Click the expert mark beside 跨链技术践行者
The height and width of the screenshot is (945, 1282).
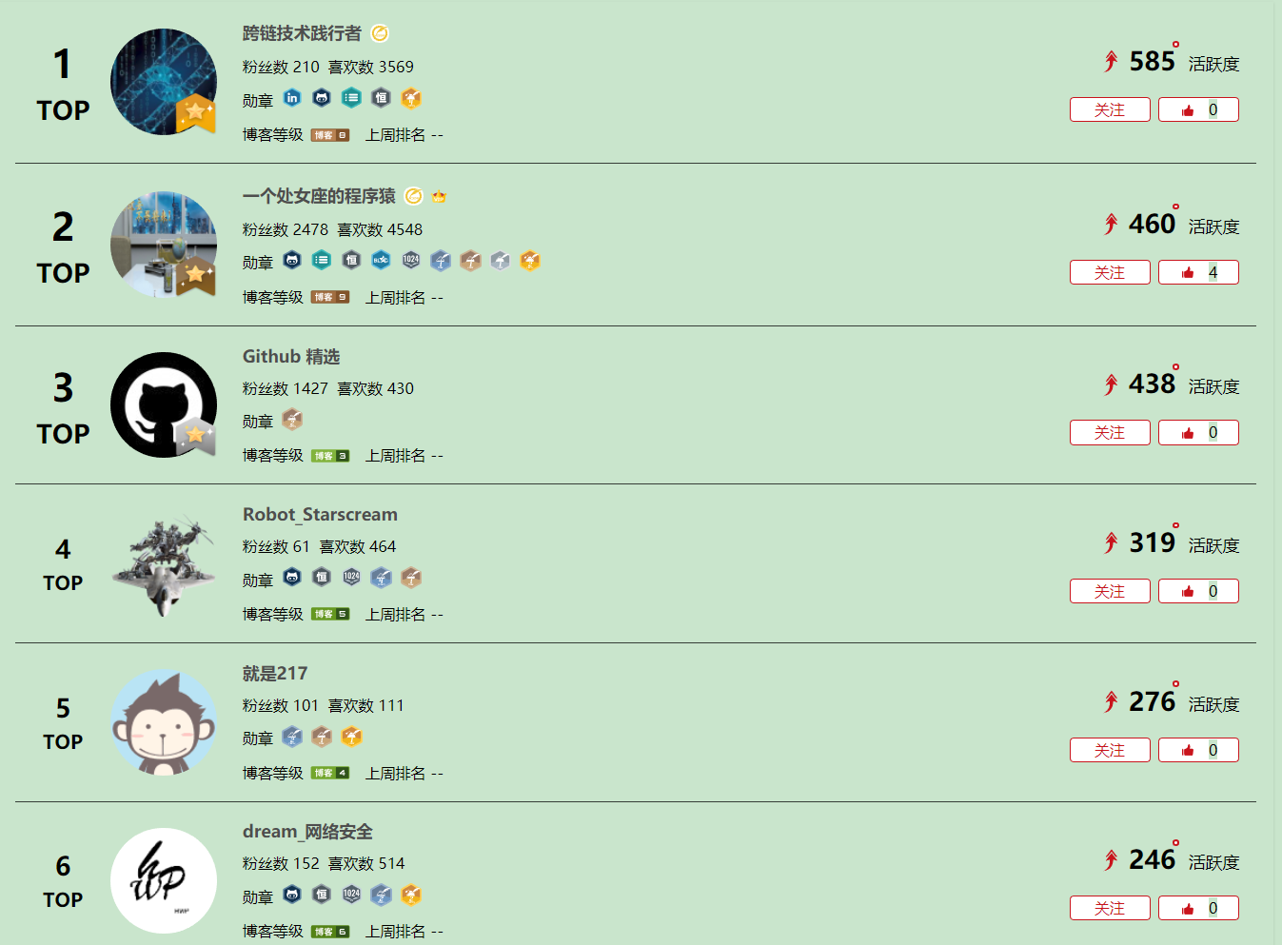pos(380,33)
